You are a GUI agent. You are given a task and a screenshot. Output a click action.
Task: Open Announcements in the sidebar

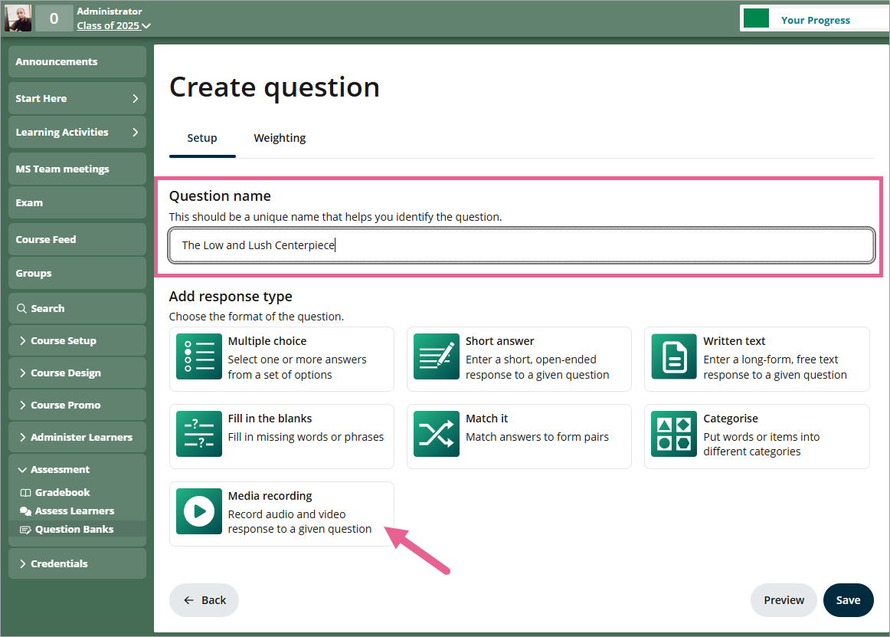pos(77,61)
